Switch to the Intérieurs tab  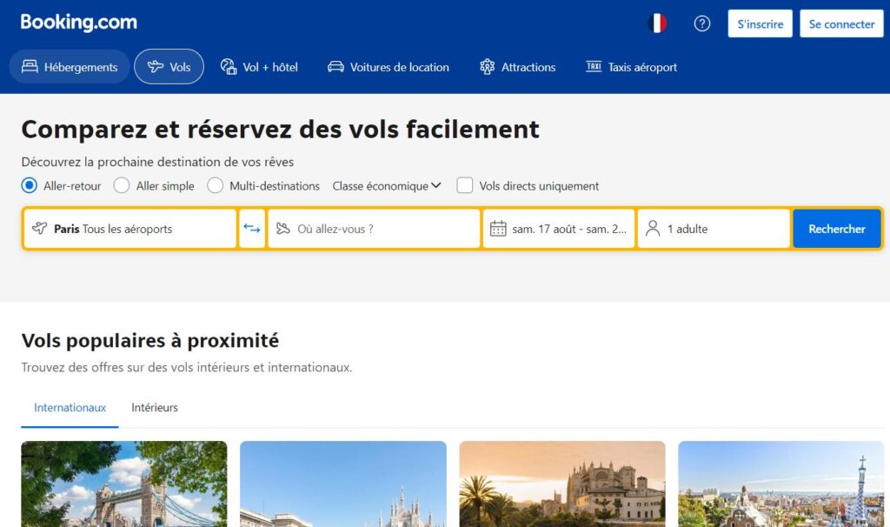pos(155,407)
